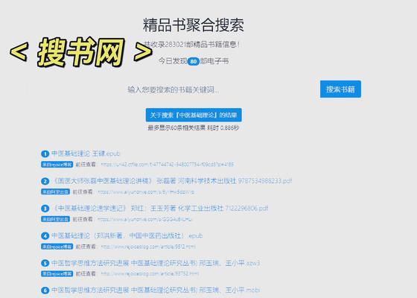Open result 中医基础理论(郑洪新著) epub
This screenshot has width=417, height=298.
(x=127, y=235)
